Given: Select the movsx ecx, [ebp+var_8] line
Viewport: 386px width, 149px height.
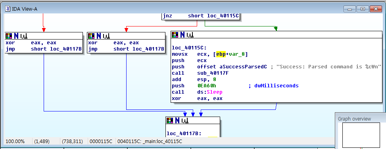Looking at the screenshot, I should pos(210,54).
